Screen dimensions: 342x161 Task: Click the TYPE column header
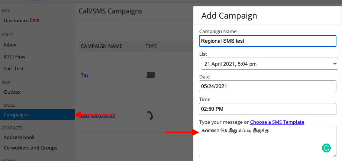(151, 46)
